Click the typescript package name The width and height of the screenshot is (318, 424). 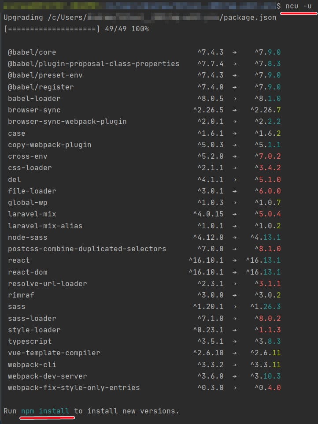[x=30, y=342]
